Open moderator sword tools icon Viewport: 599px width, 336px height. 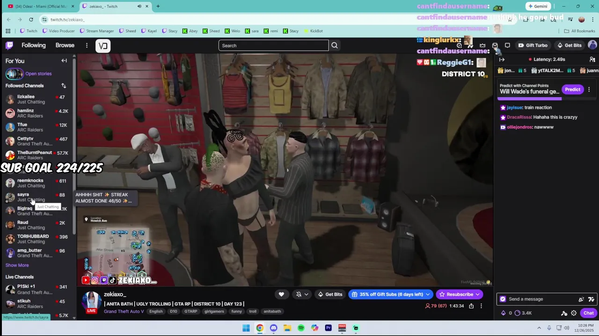click(x=564, y=313)
